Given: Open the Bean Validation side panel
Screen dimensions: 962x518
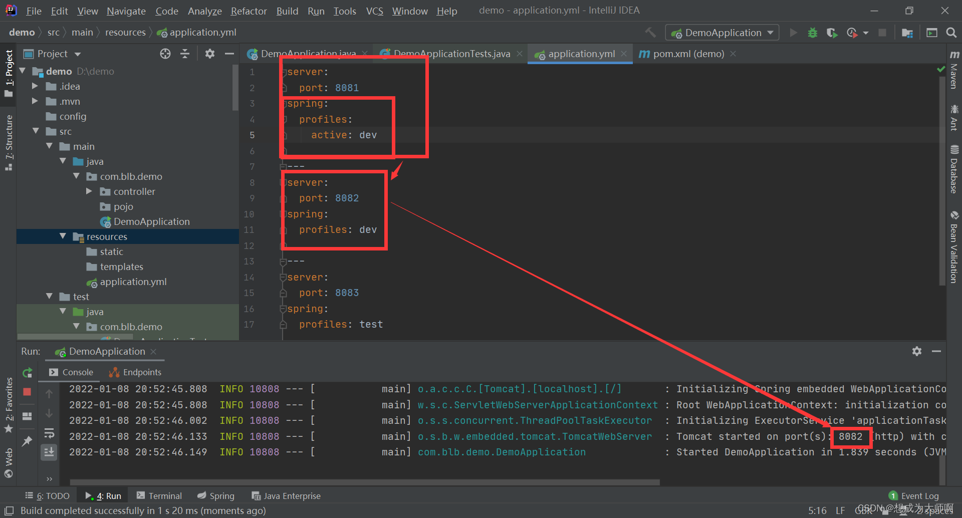Looking at the screenshot, I should (954, 247).
